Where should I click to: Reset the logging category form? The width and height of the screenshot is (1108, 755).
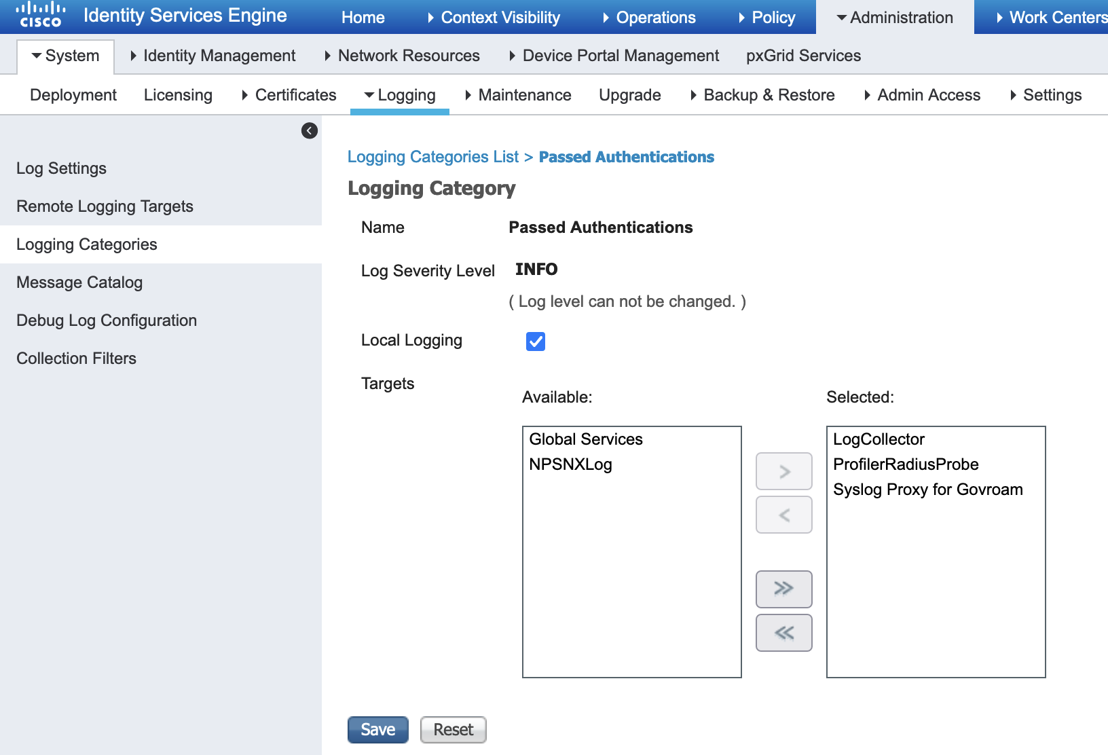pyautogui.click(x=453, y=730)
